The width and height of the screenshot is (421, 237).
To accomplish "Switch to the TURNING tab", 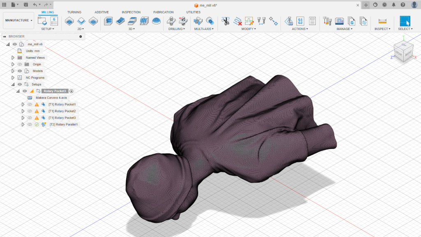I will [x=74, y=12].
